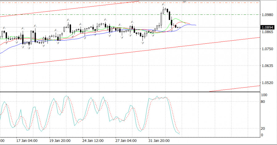Screen dimensions: 277x145
Task: Click the 1.0865 price scale value
Action: click(267, 32)
